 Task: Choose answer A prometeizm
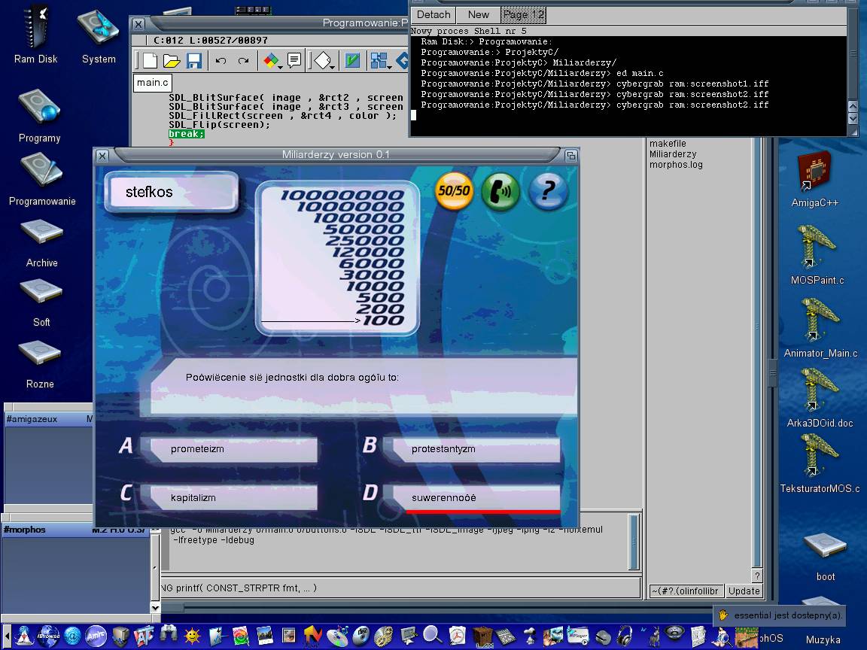[234, 449]
